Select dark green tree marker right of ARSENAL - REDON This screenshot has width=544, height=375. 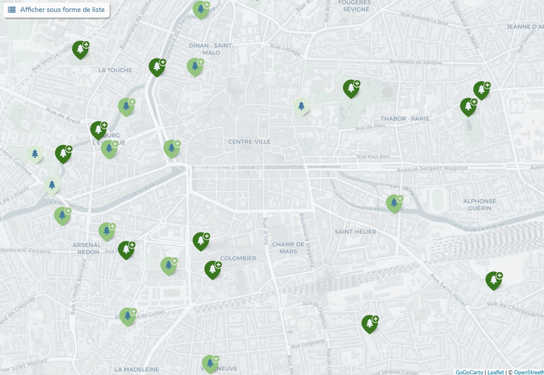[127, 250]
